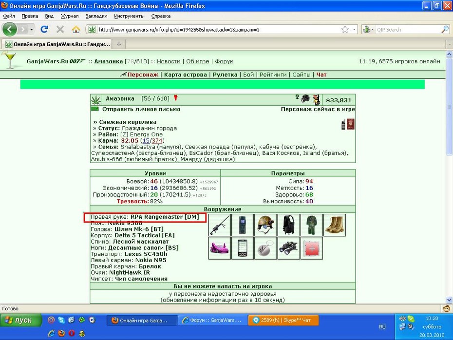
Task: Click the Mk-6 helmet thumbnail
Action: (265, 225)
